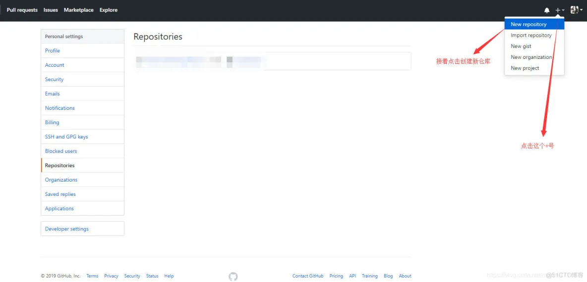Choose Import repository menu entry
Screen dimensions: 587x282
[531, 36]
